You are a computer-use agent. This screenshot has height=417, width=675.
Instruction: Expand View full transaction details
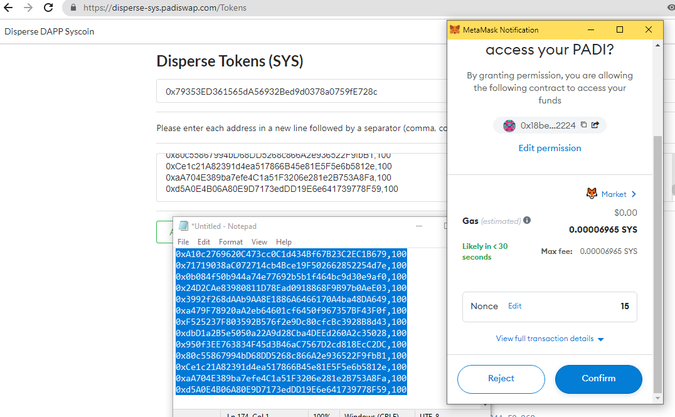550,339
